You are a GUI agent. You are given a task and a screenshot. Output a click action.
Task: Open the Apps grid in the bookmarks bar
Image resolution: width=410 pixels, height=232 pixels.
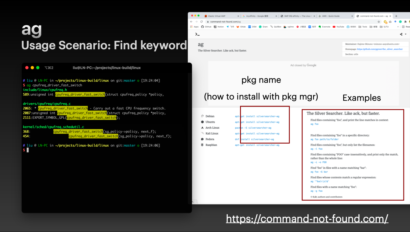[x=194, y=27]
